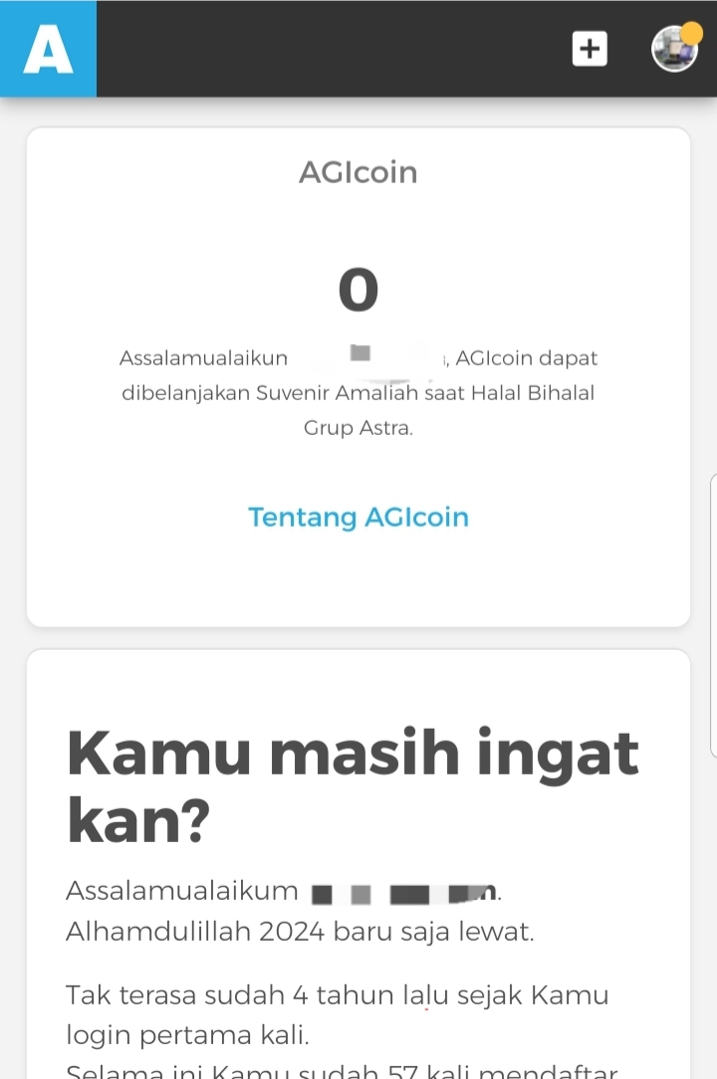This screenshot has width=717, height=1079.
Task: Click the blurred name in AGIcoin card
Action: point(370,358)
